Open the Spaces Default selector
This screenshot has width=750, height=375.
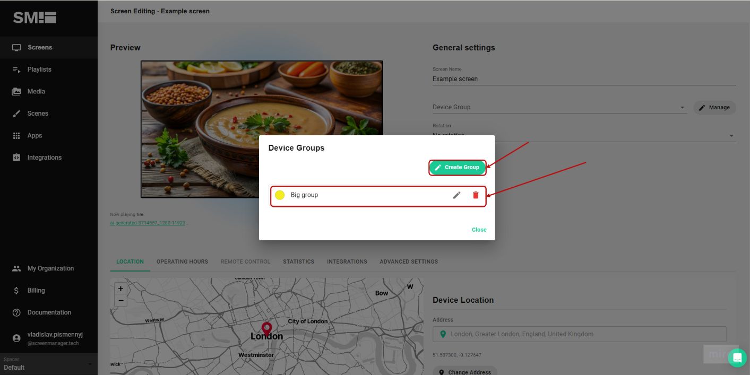coord(48,364)
